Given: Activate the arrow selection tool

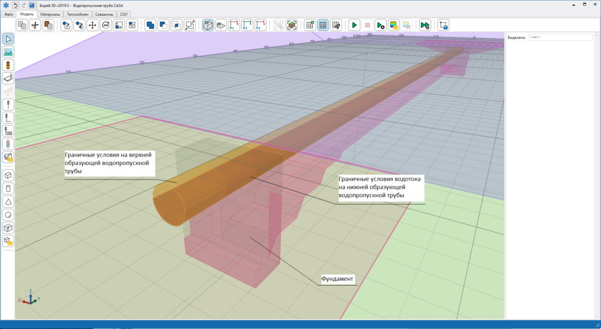Looking at the screenshot, I should point(8,39).
